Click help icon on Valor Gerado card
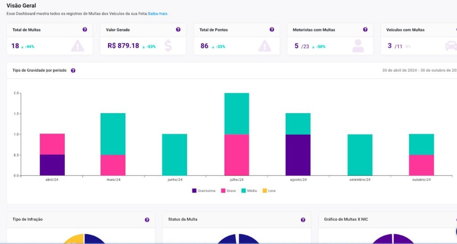This screenshot has height=244, width=457. point(178,29)
